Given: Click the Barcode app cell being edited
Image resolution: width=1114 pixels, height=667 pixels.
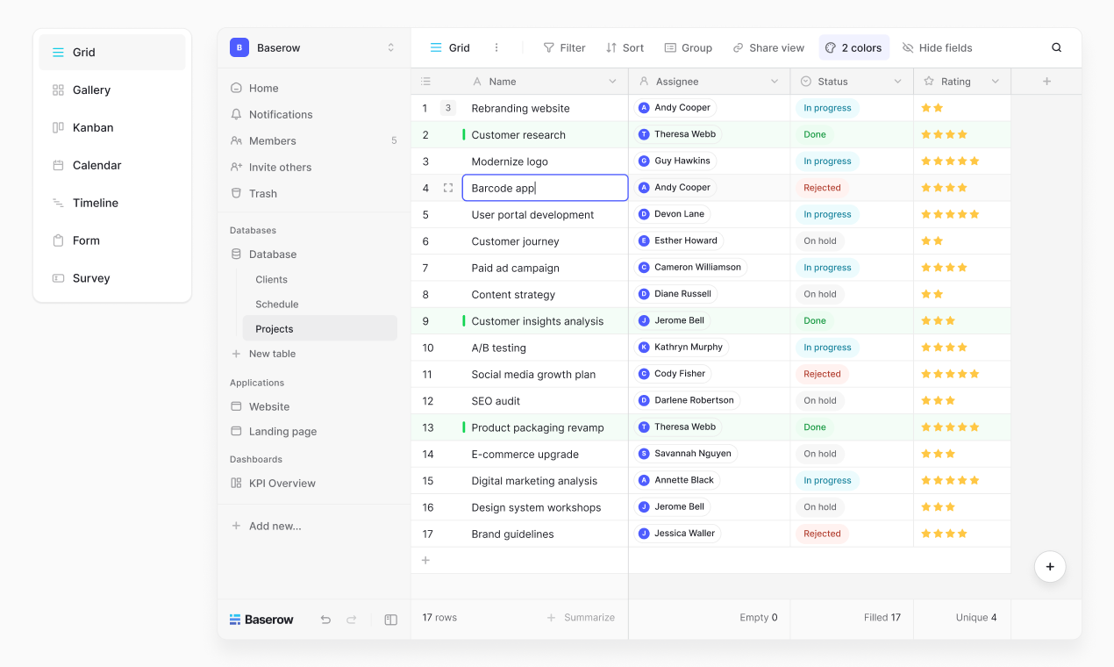Looking at the screenshot, I should [544, 187].
